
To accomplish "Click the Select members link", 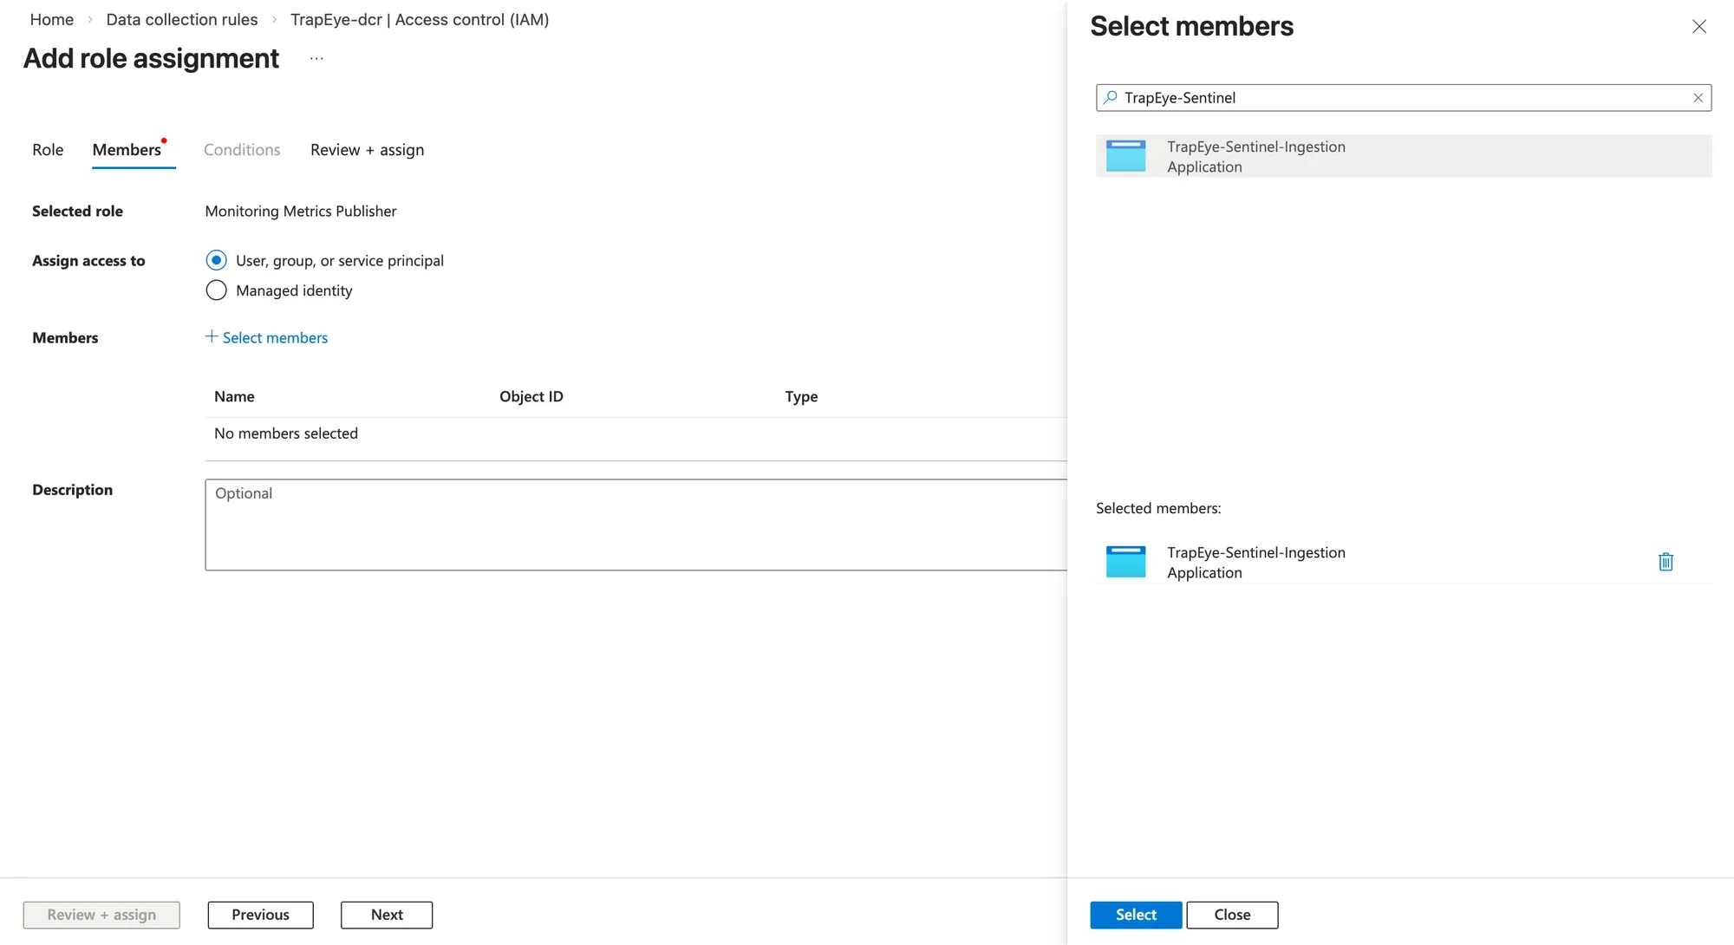I will coord(266,337).
